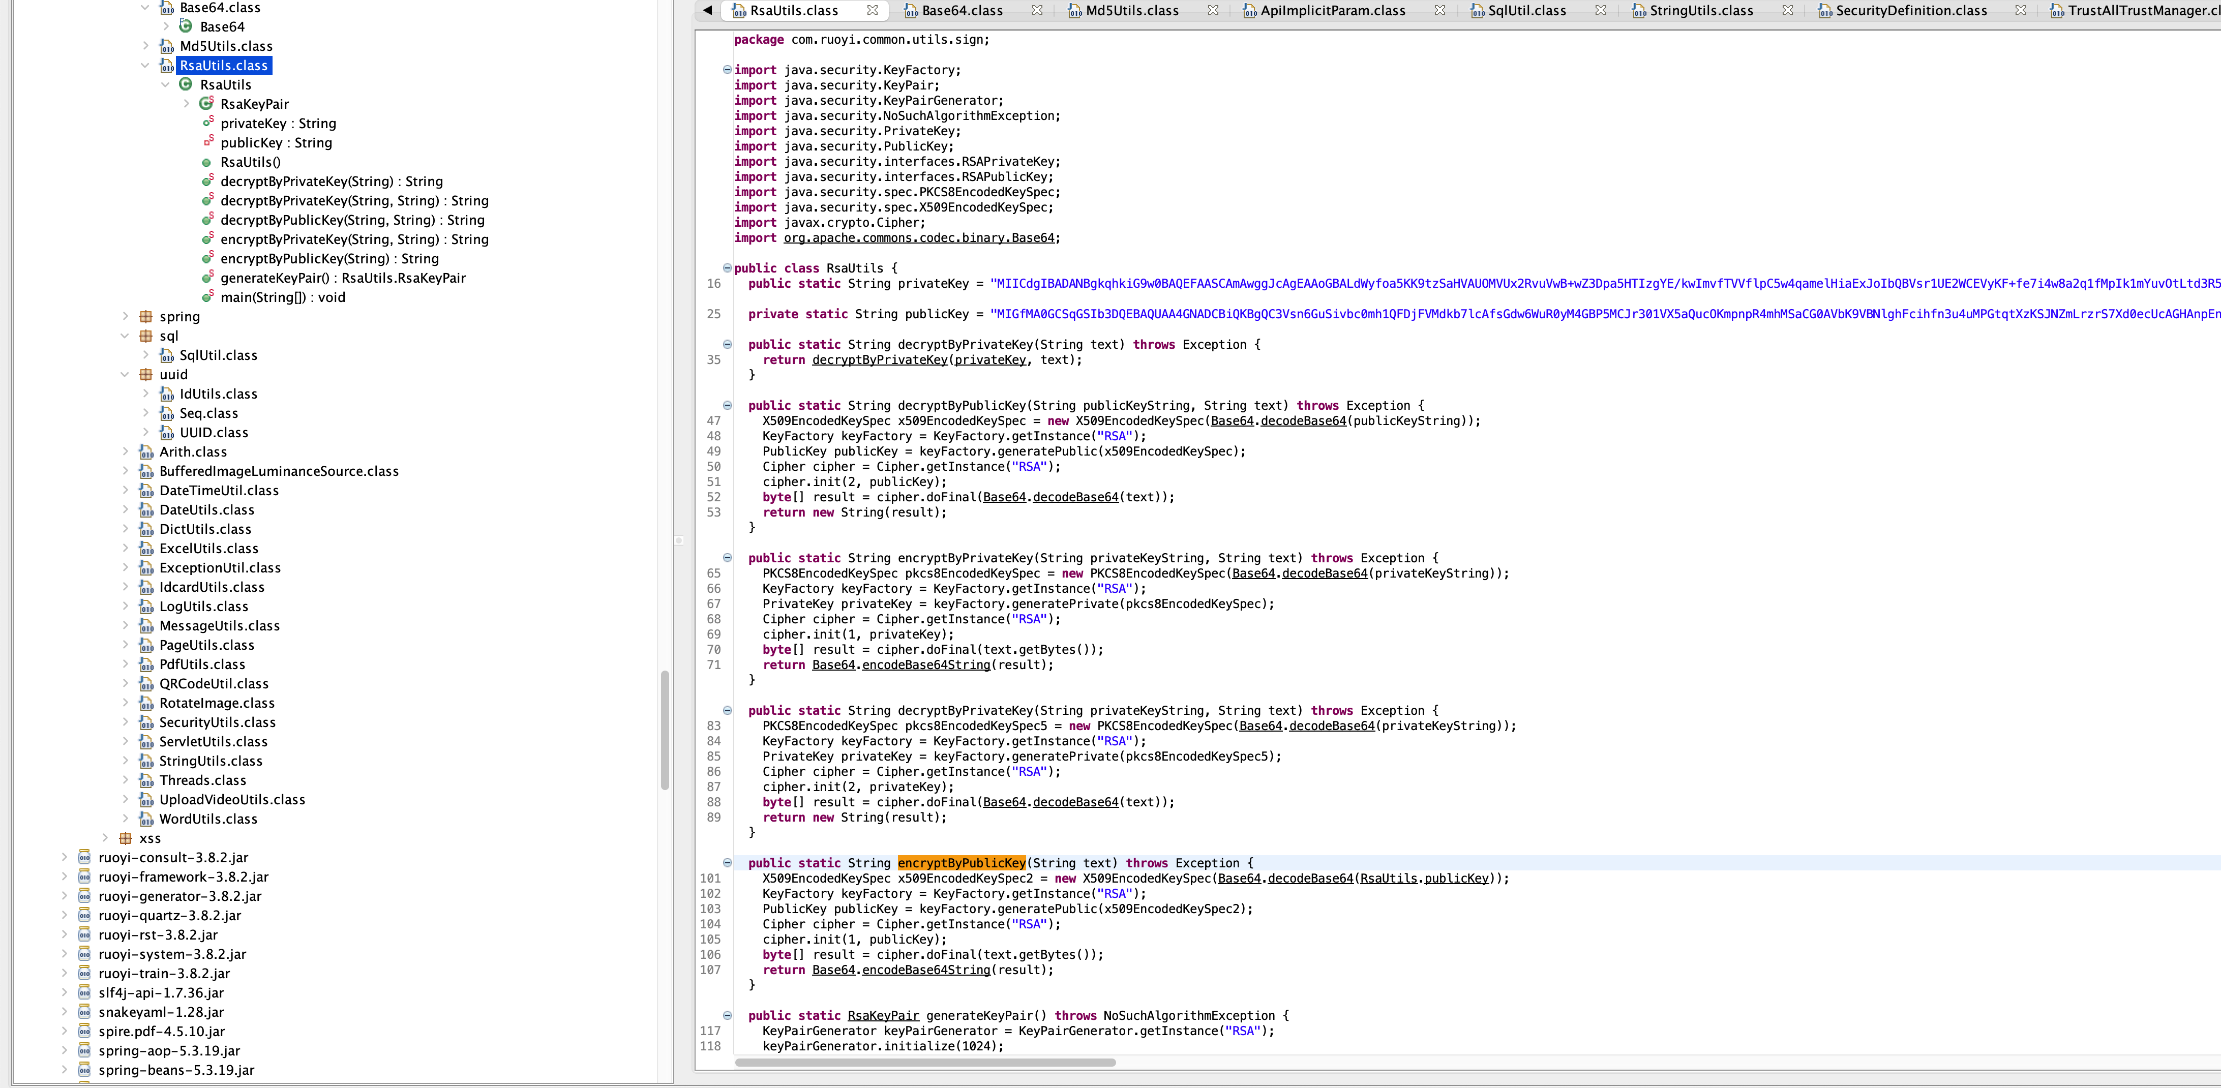This screenshot has height=1088, width=2221.
Task: Click the highlighted encryptByPublicKey method name
Action: pos(962,863)
